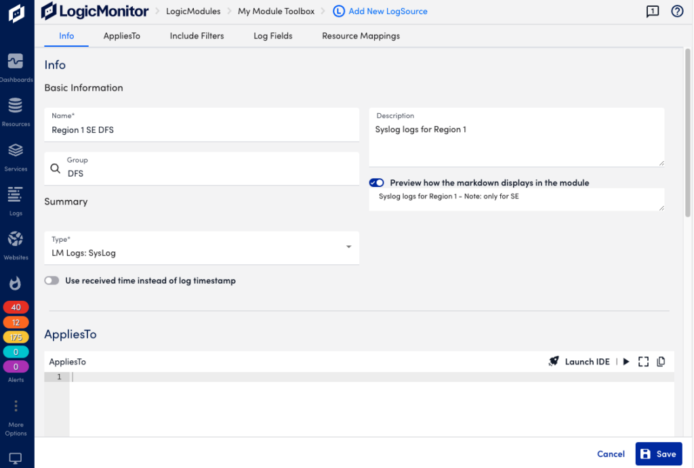The image size is (694, 468).
Task: Open the Services sidebar icon
Action: (x=16, y=155)
